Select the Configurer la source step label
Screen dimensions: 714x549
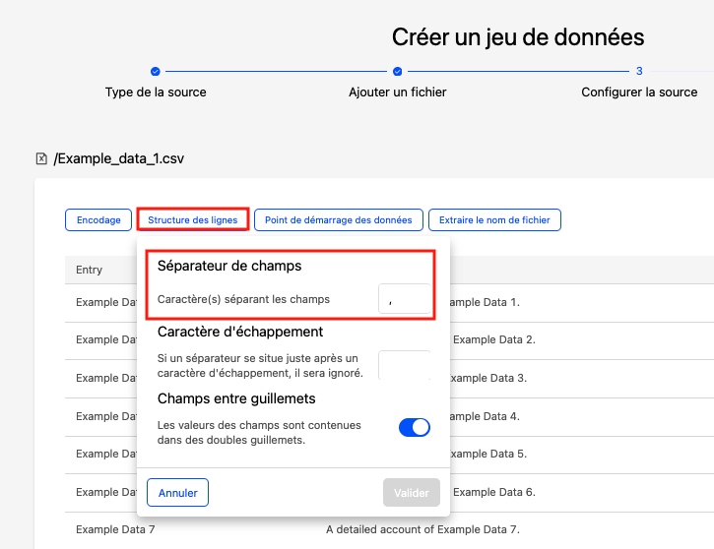pos(639,92)
